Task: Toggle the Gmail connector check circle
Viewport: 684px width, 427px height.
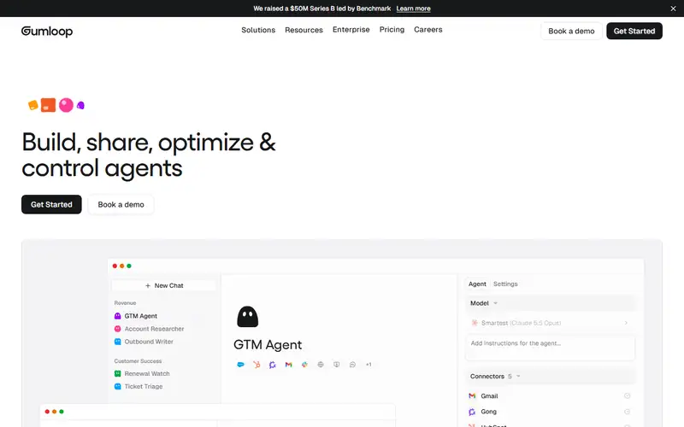Action: tap(627, 395)
